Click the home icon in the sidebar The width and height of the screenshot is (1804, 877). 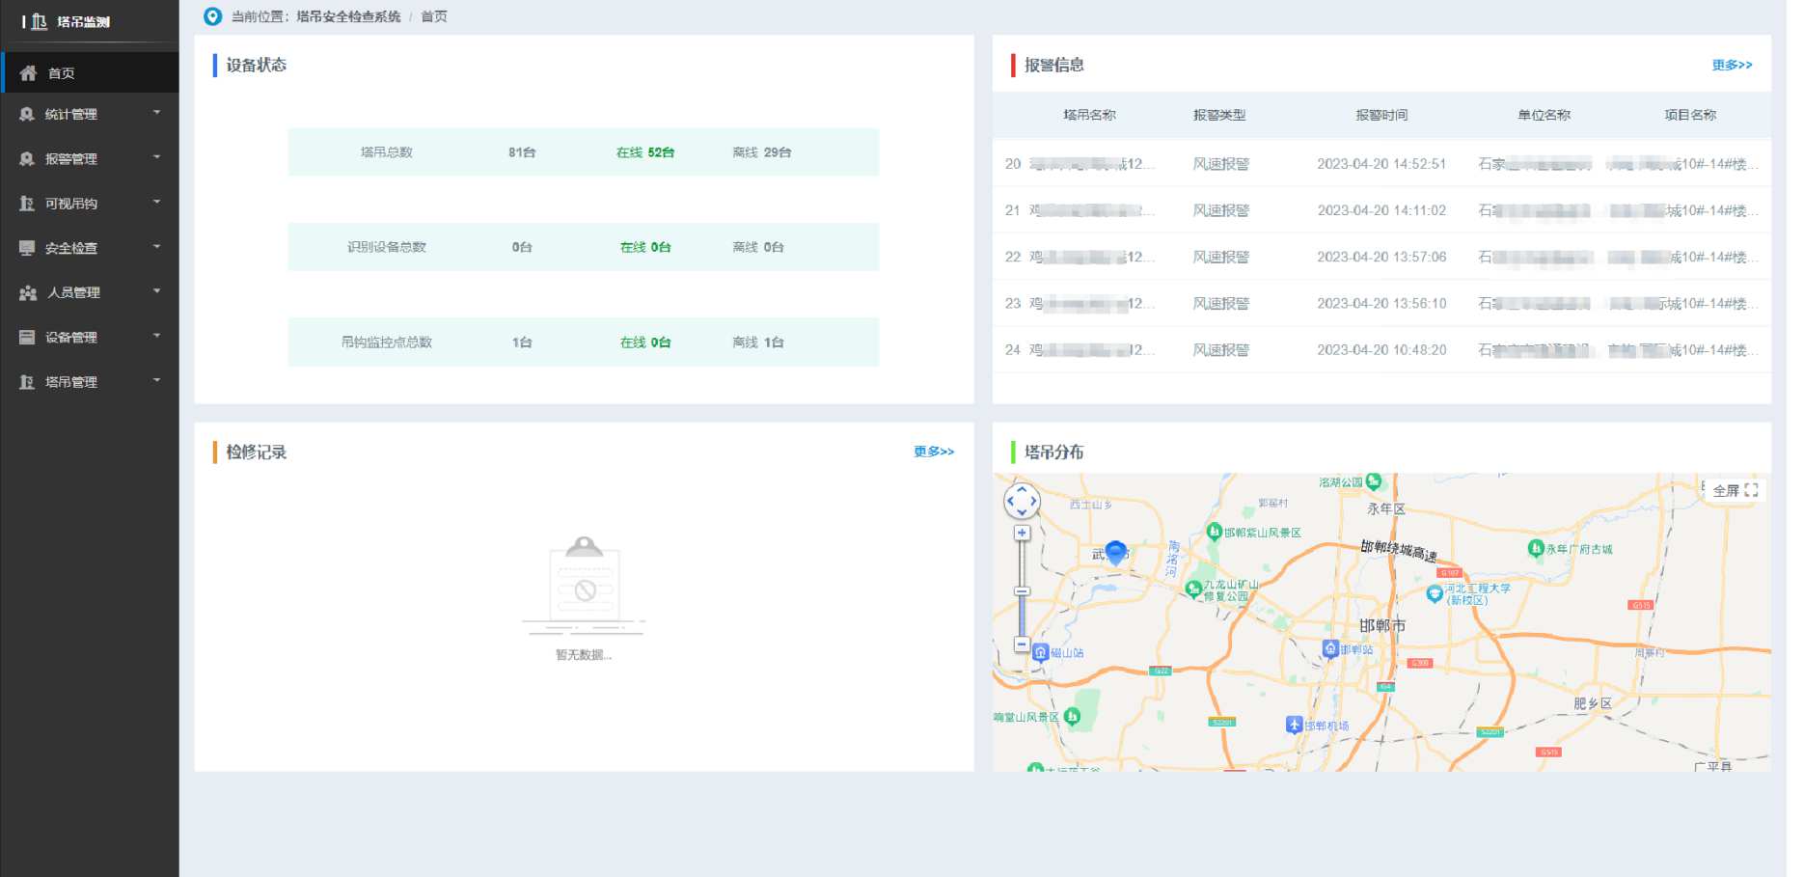pyautogui.click(x=28, y=73)
